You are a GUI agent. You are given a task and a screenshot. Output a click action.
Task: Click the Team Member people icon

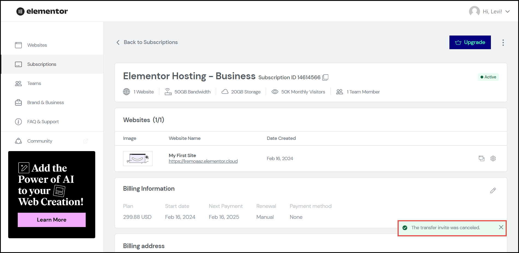pyautogui.click(x=340, y=92)
